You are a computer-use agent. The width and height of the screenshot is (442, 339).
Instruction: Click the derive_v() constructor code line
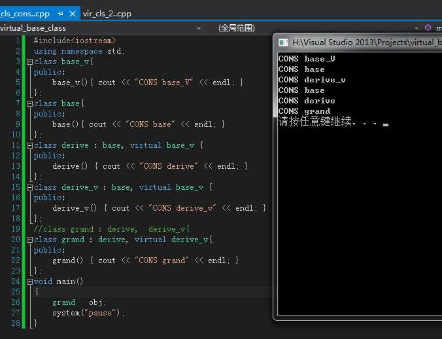[x=160, y=208]
